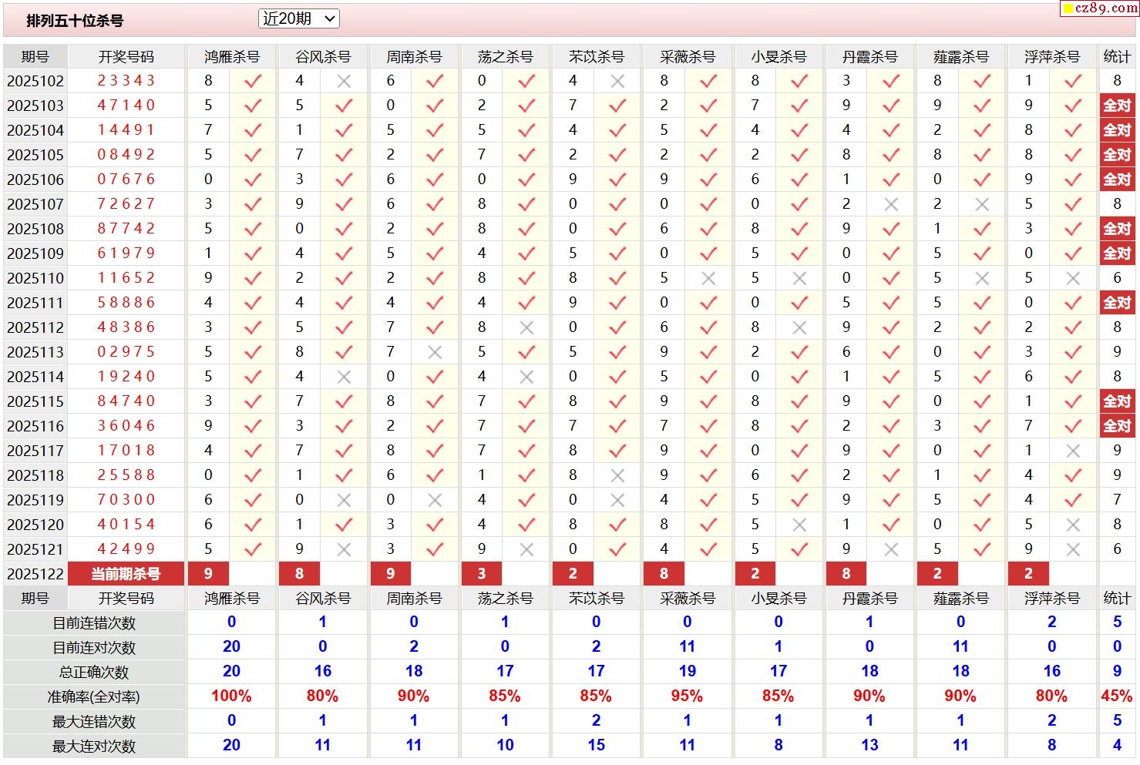The height and width of the screenshot is (765, 1140).
Task: Click the 鸿雁 check mark in row 2025102
Action: 253,81
